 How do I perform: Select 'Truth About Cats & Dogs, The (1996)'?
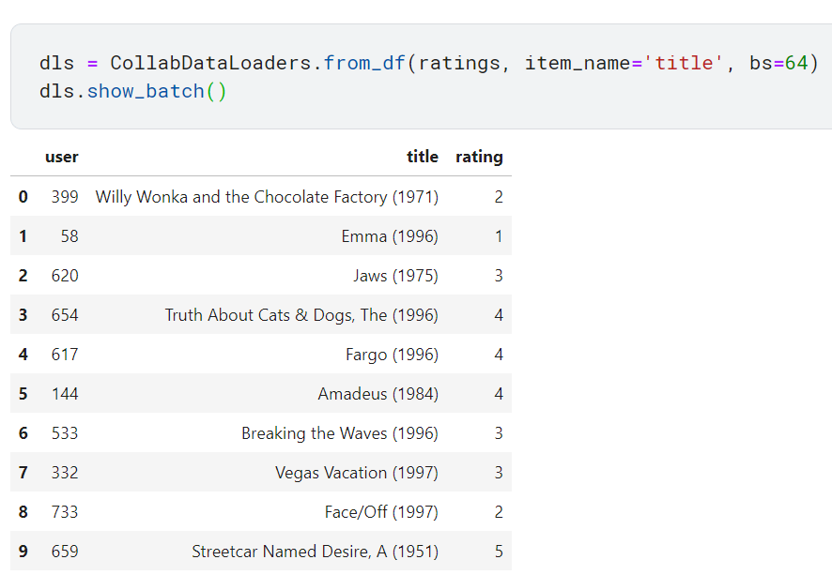click(301, 315)
